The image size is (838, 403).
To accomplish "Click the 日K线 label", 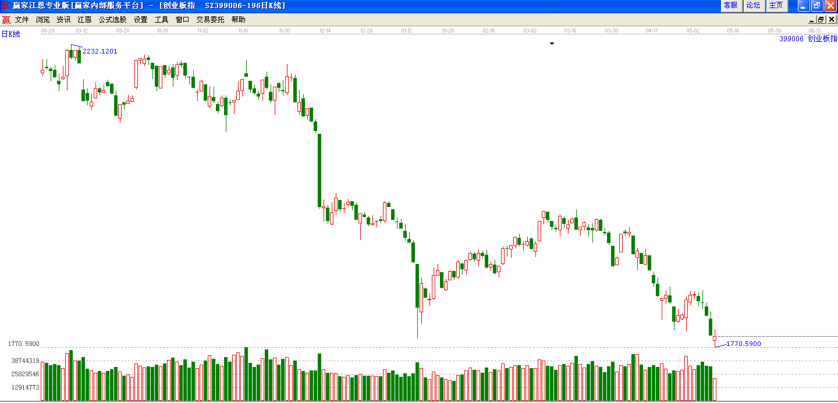I will click(10, 34).
